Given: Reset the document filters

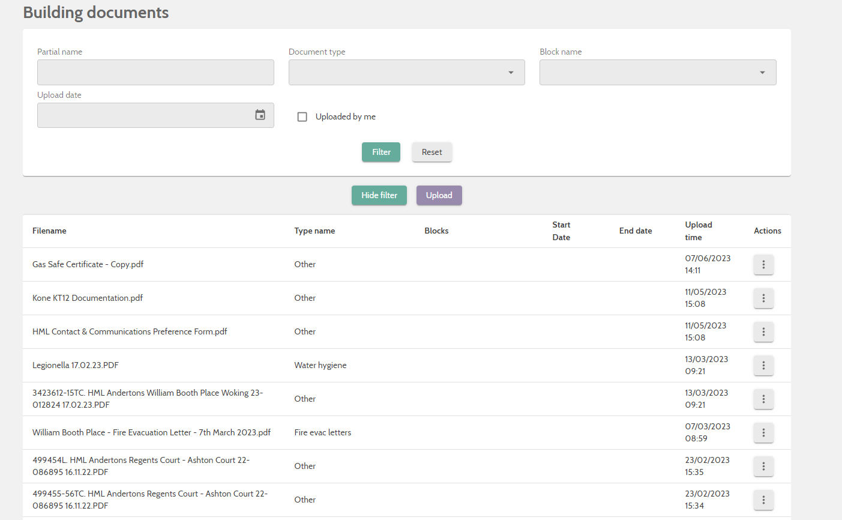Looking at the screenshot, I should (x=432, y=152).
